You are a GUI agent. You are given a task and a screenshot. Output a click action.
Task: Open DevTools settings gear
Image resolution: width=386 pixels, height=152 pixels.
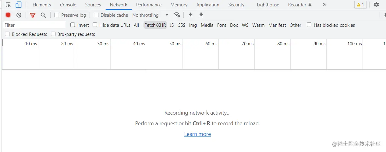tap(377, 5)
